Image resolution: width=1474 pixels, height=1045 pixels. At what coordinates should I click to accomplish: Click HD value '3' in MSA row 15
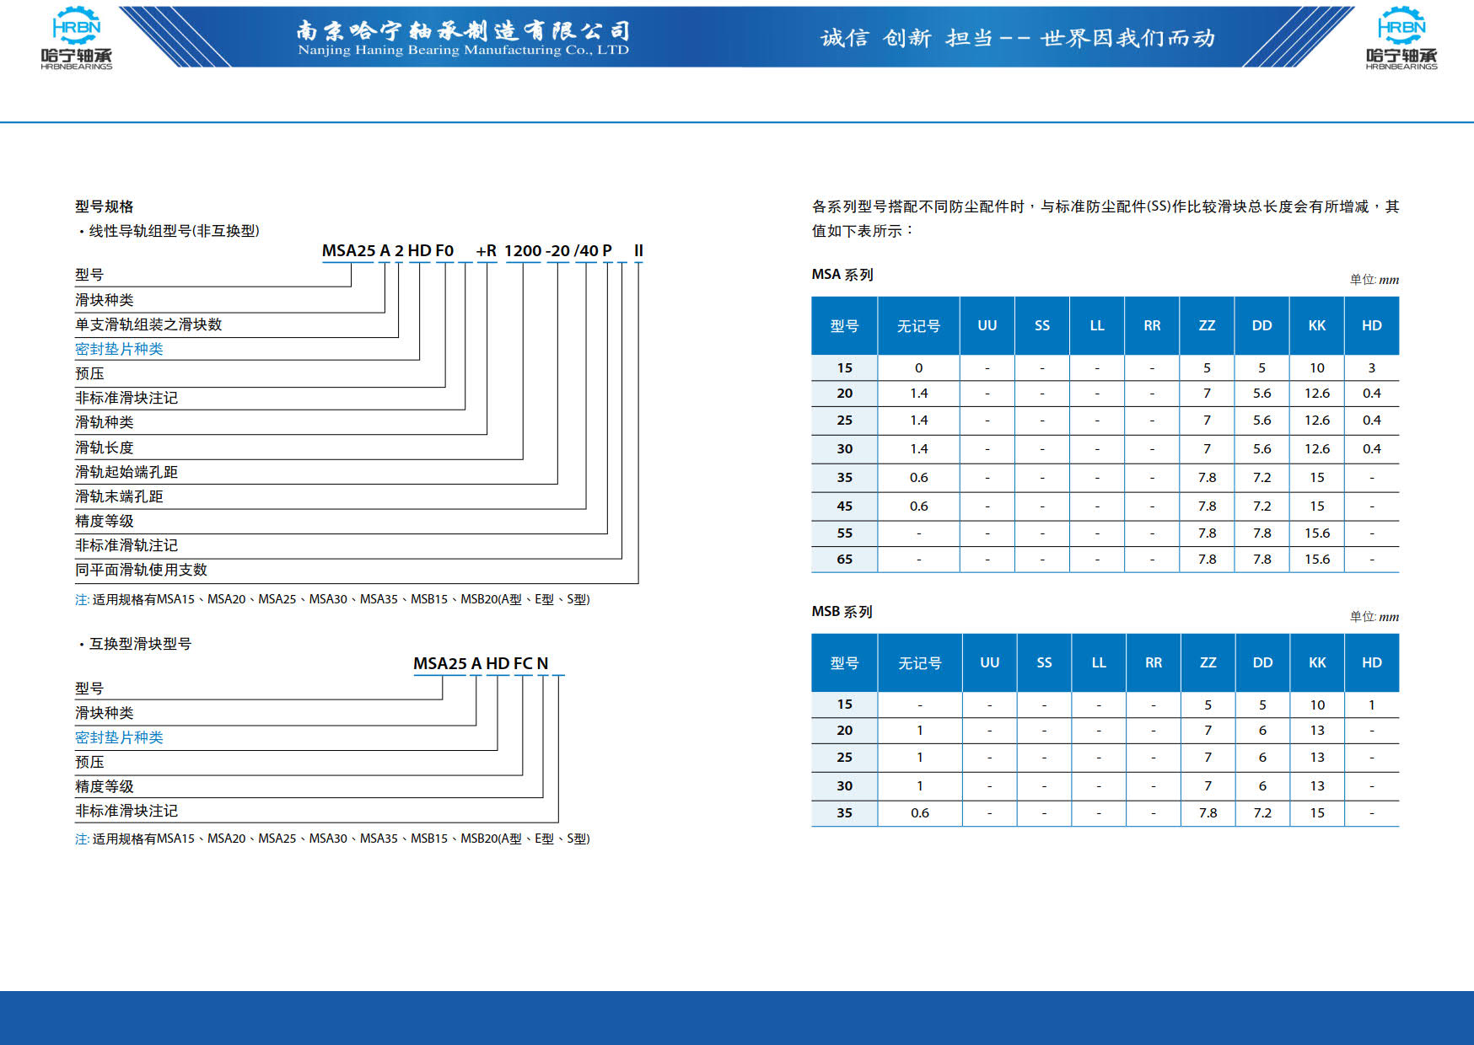click(1372, 367)
